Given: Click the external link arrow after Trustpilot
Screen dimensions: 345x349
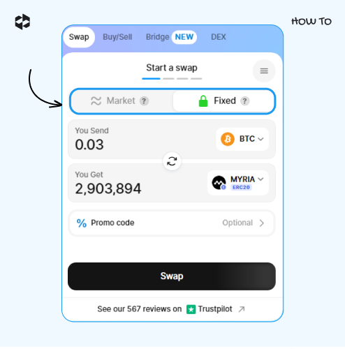Looking at the screenshot, I should pos(242,309).
